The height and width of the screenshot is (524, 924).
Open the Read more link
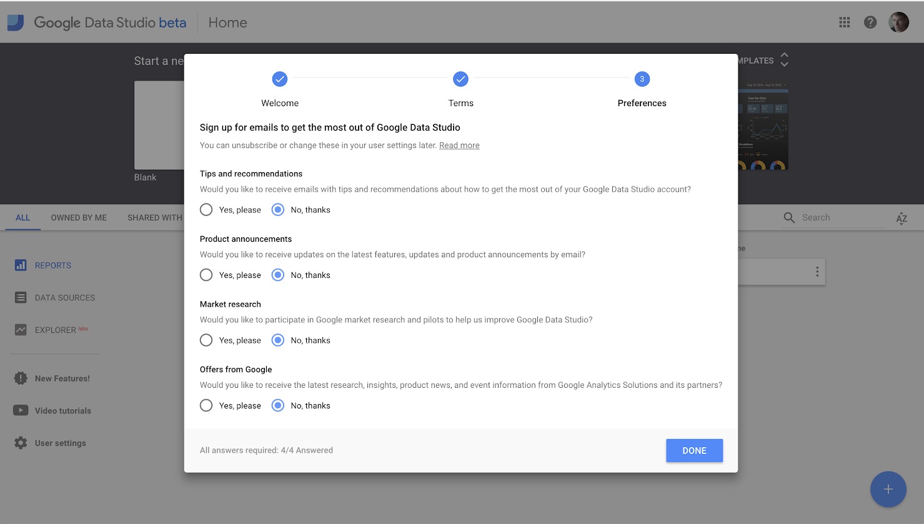(459, 146)
